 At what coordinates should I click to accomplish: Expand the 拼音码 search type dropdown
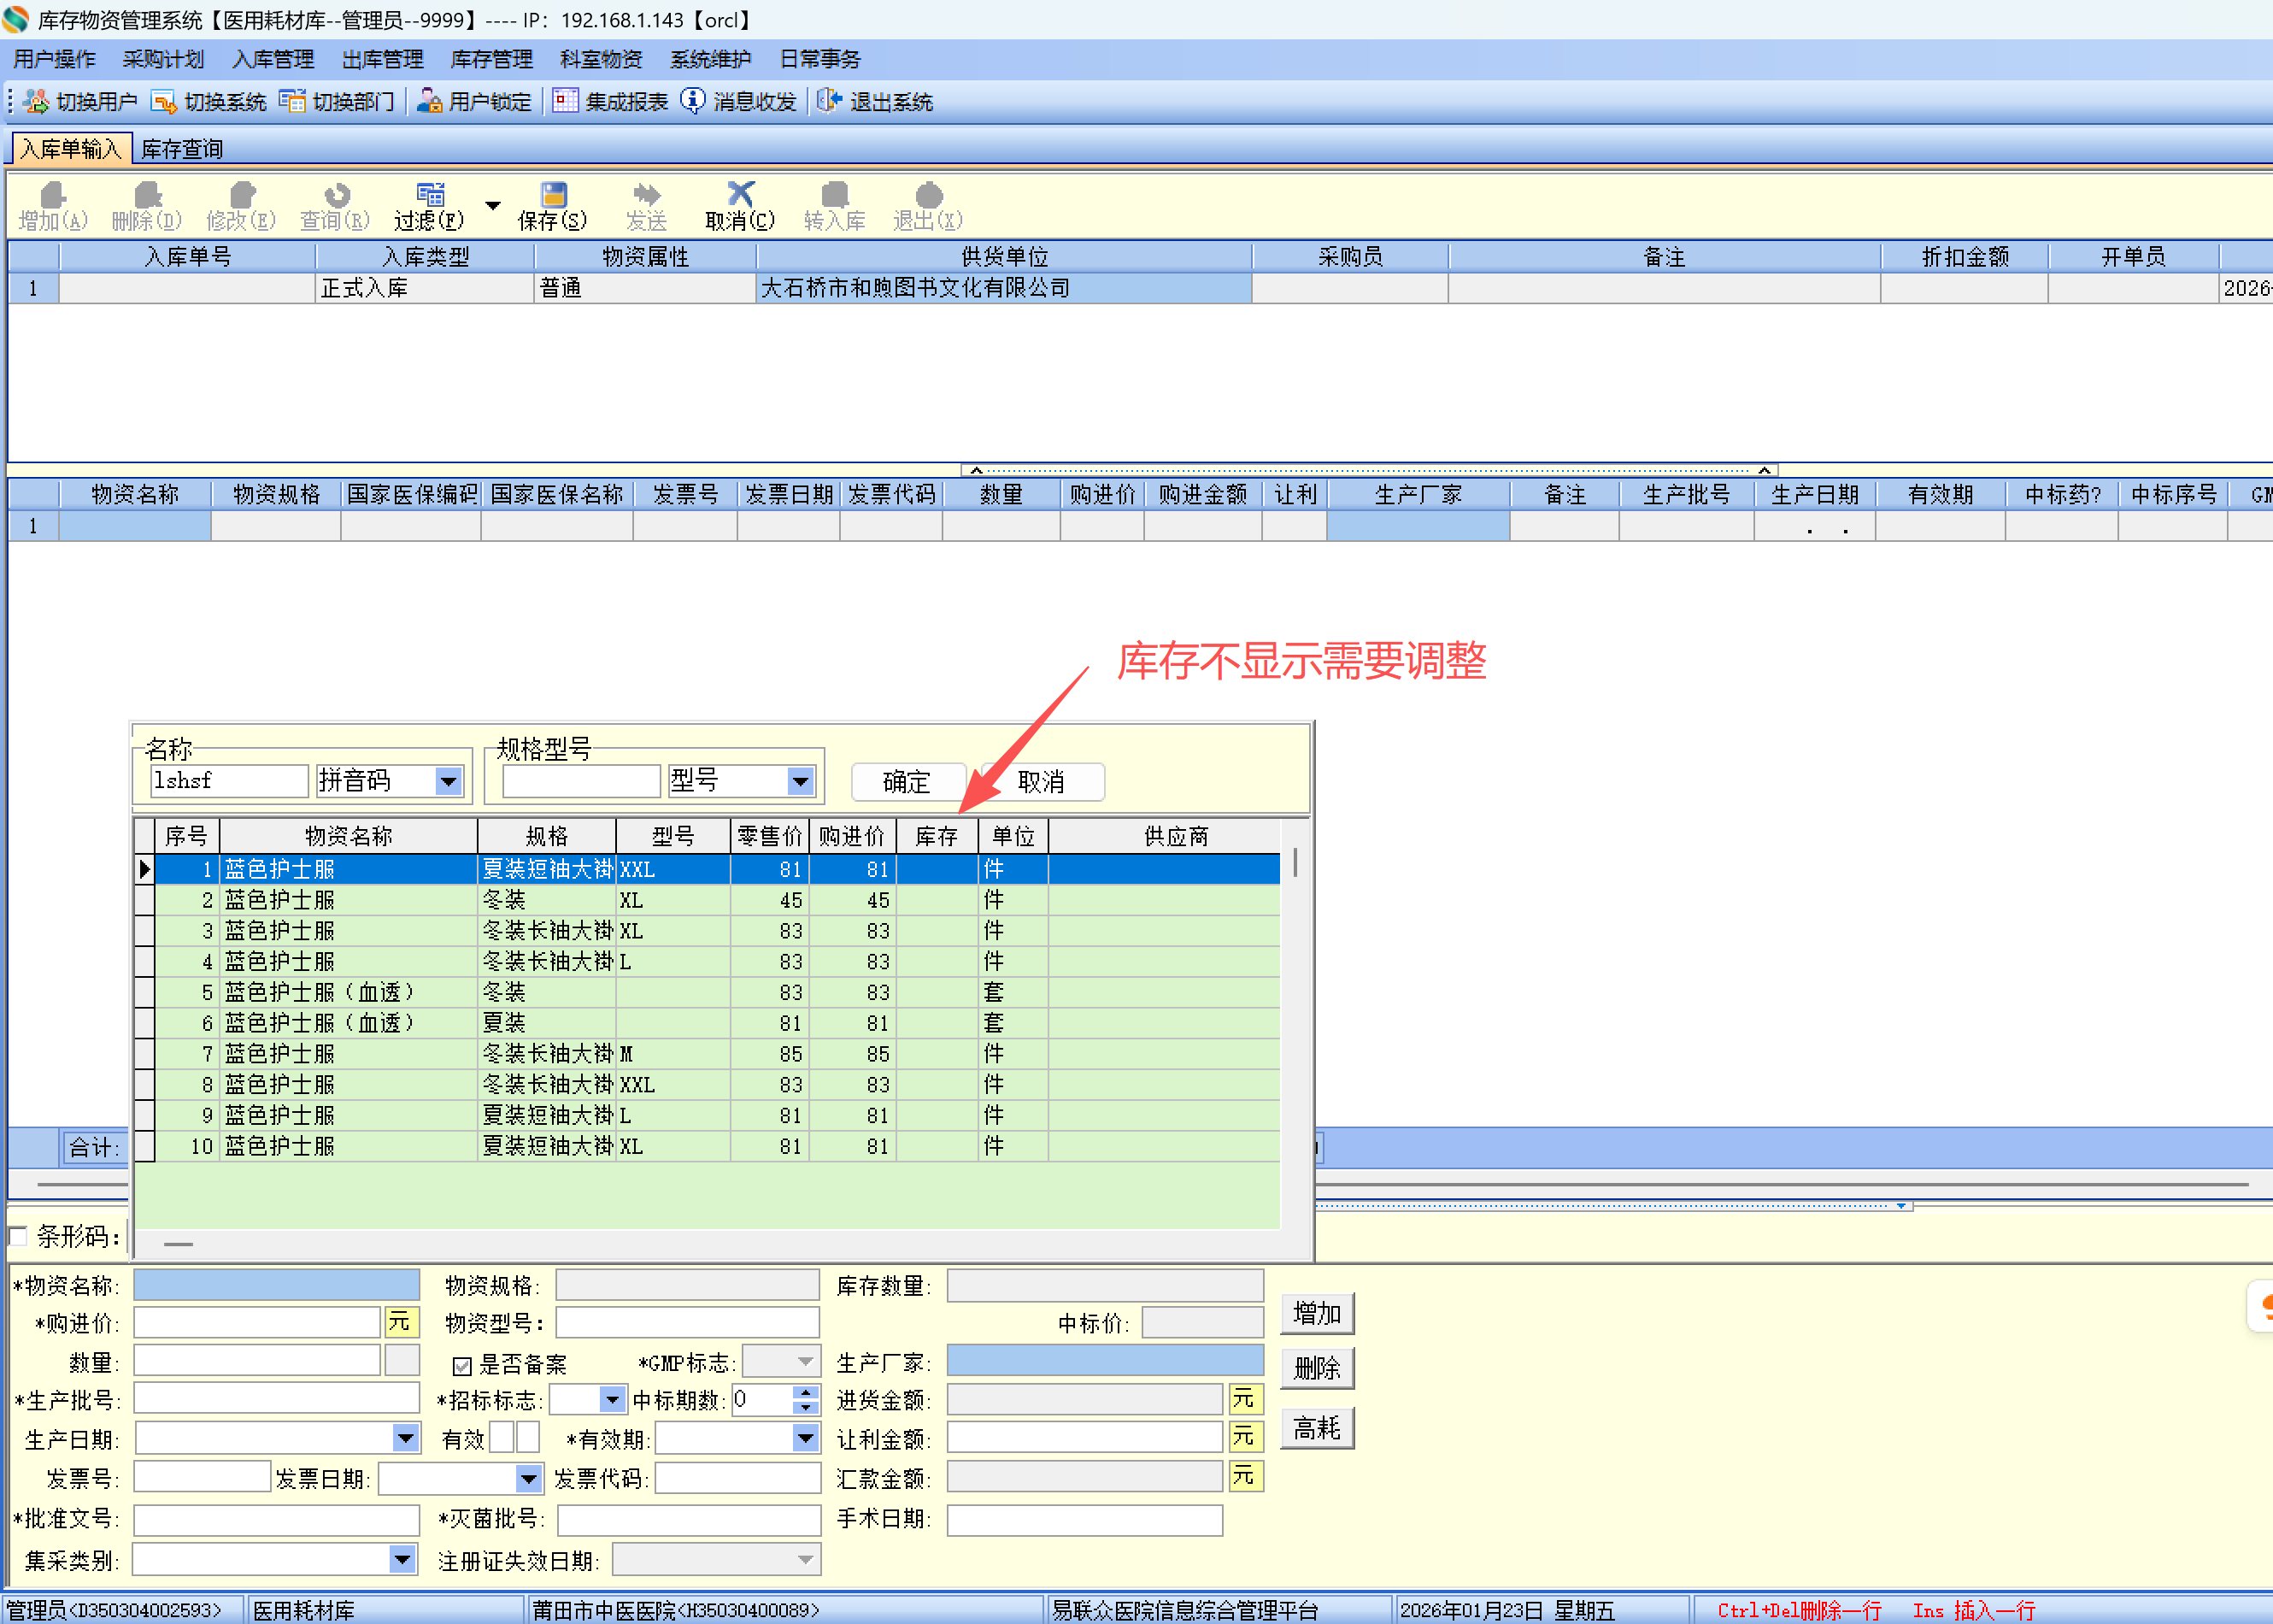(449, 781)
